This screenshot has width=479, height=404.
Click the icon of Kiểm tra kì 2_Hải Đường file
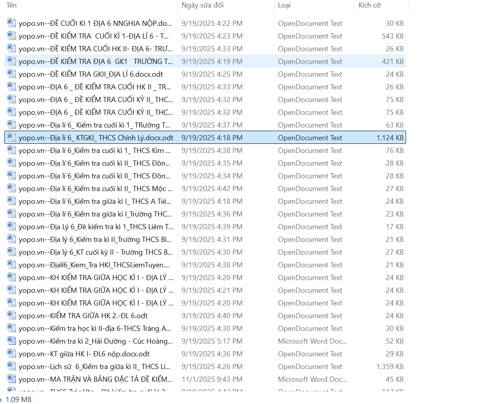click(x=11, y=341)
